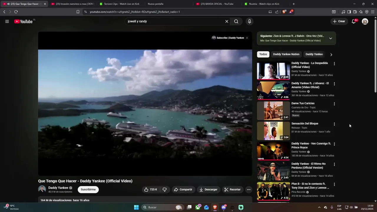Show more filter chips with arrow
The height and width of the screenshot is (212, 377).
(x=331, y=54)
